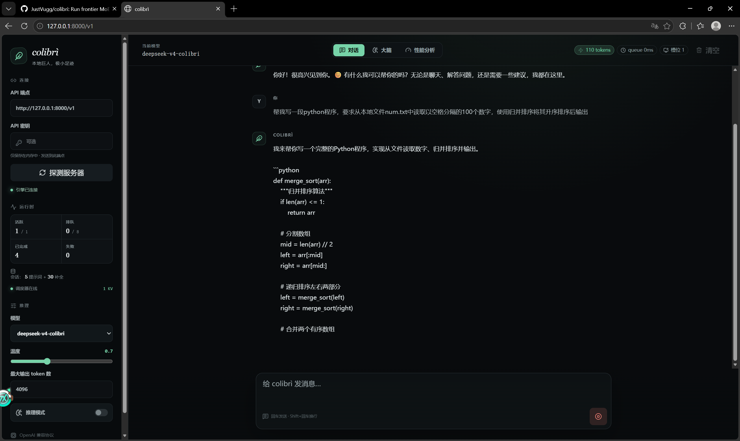Screen dimensions: 740x441
Task: Click the code line "mid = len(arr) // 2"
Action: pos(306,244)
